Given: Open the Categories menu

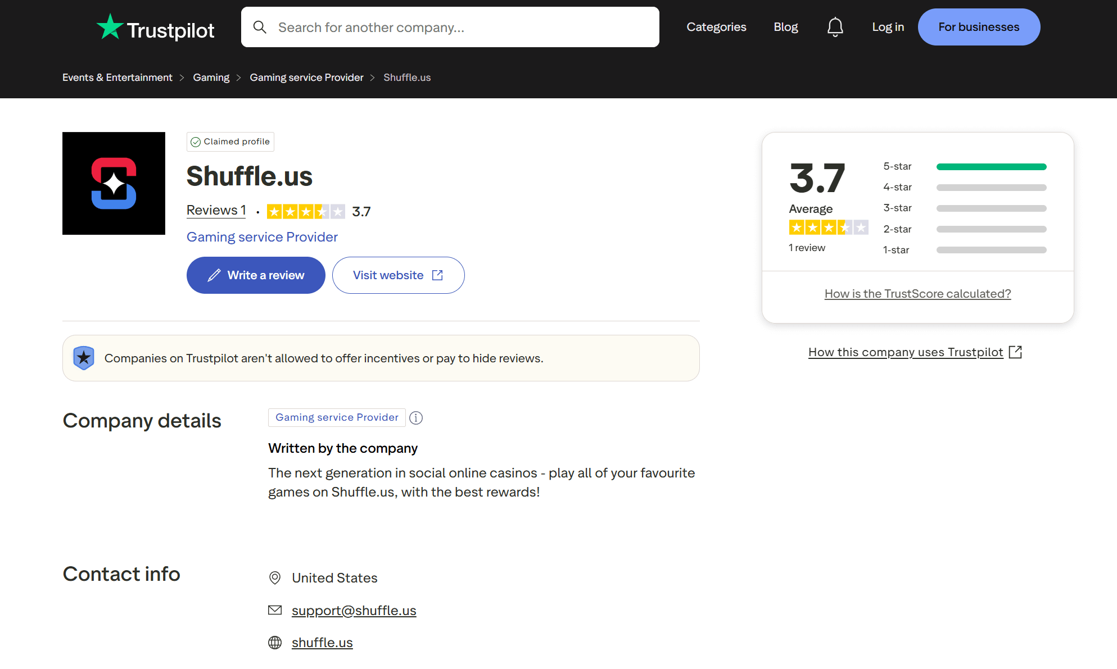Looking at the screenshot, I should click(x=716, y=27).
